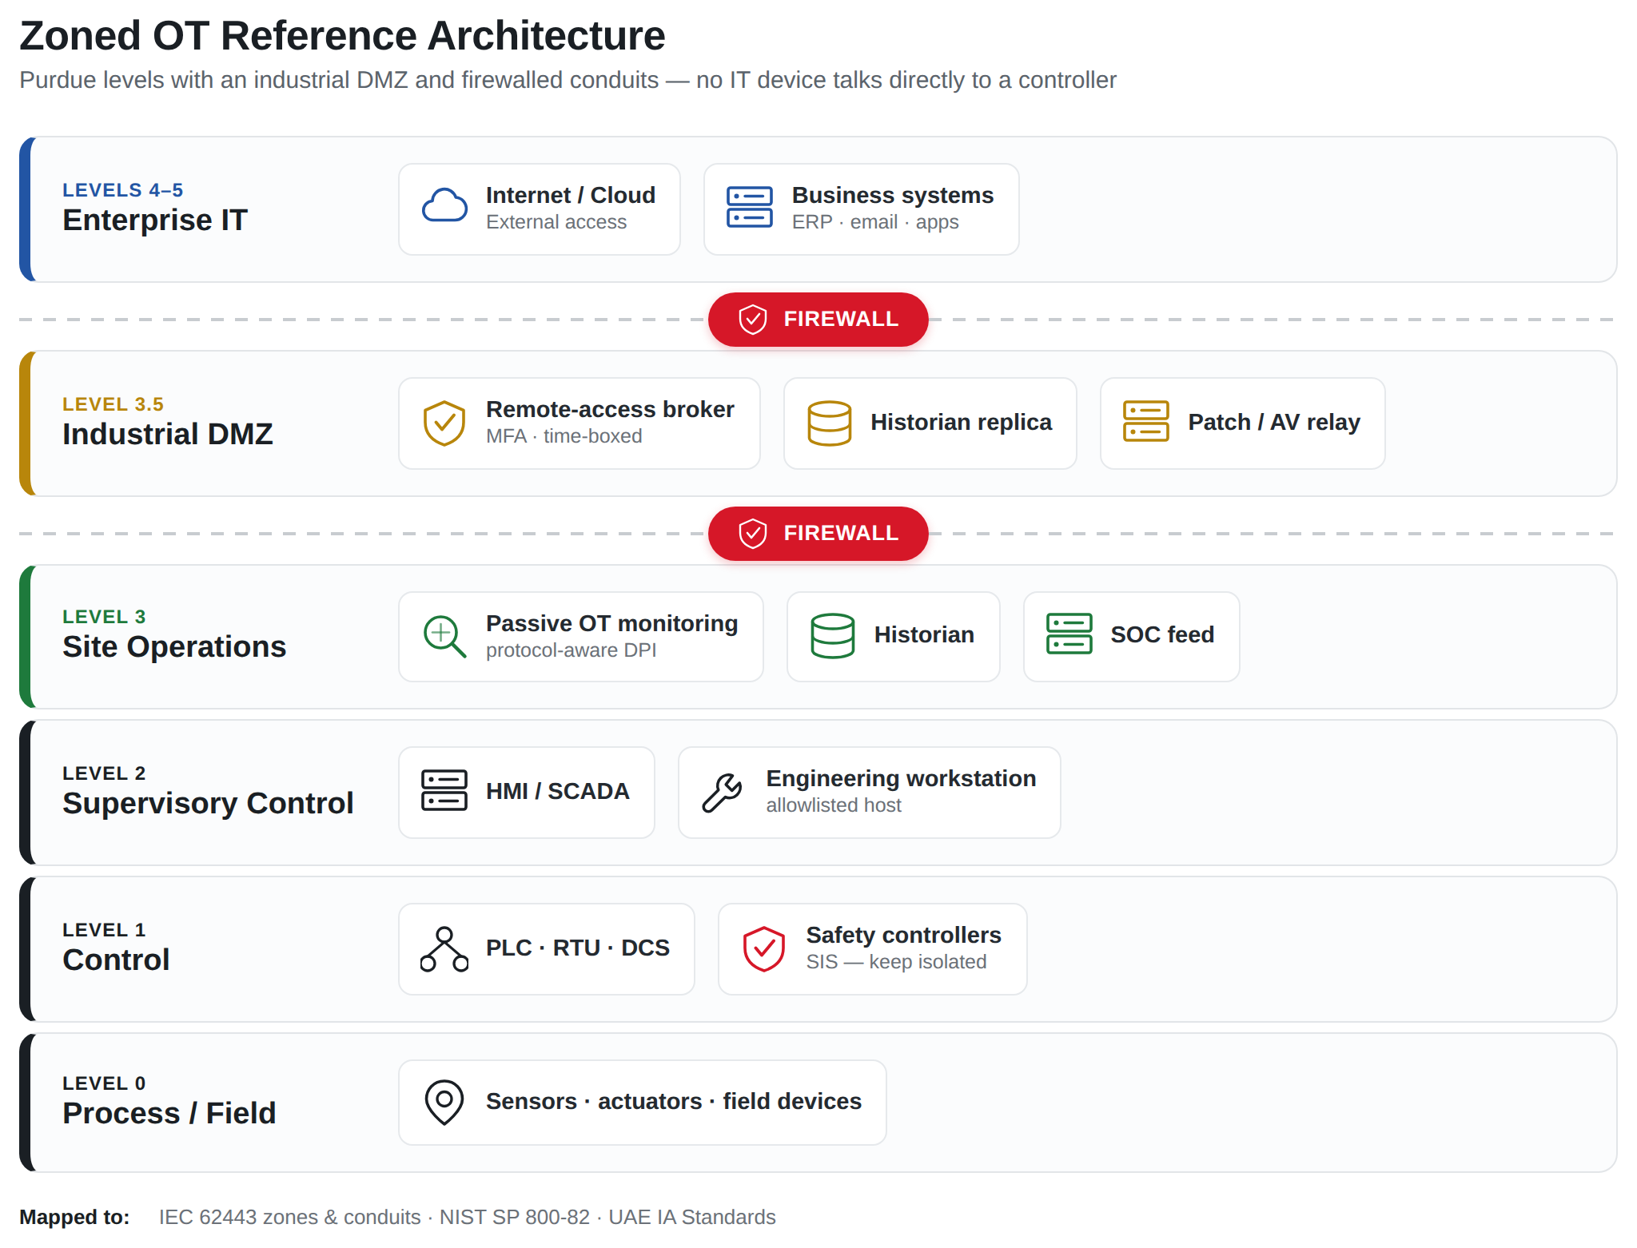Viewport: 1637px width, 1248px height.
Task: Click the server icon beside Patch / AV relay
Action: pyautogui.click(x=1146, y=422)
